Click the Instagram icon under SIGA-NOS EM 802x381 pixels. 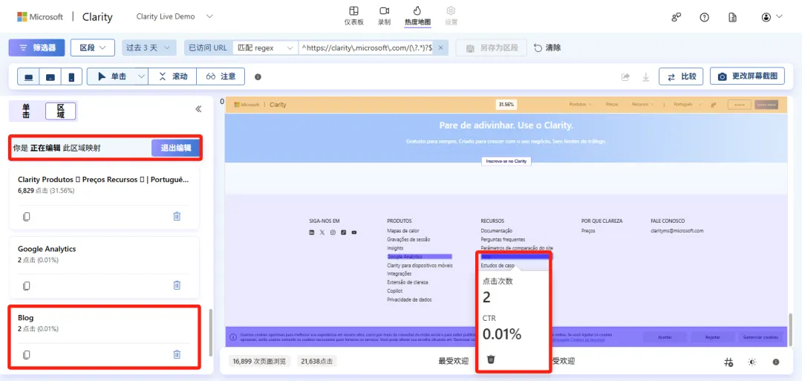click(333, 232)
